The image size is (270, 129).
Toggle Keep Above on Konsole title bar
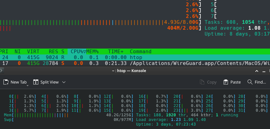pos(257,71)
